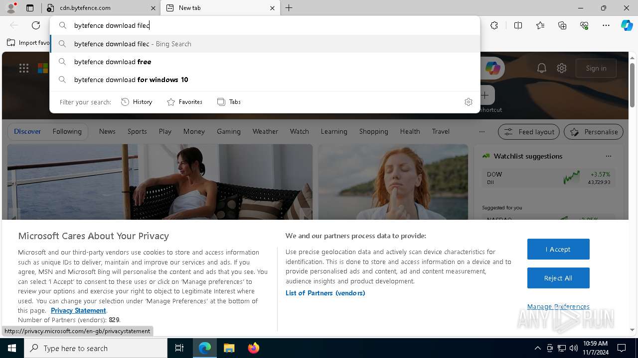
Task: Open the Extensions puzzle icon
Action: [494, 25]
